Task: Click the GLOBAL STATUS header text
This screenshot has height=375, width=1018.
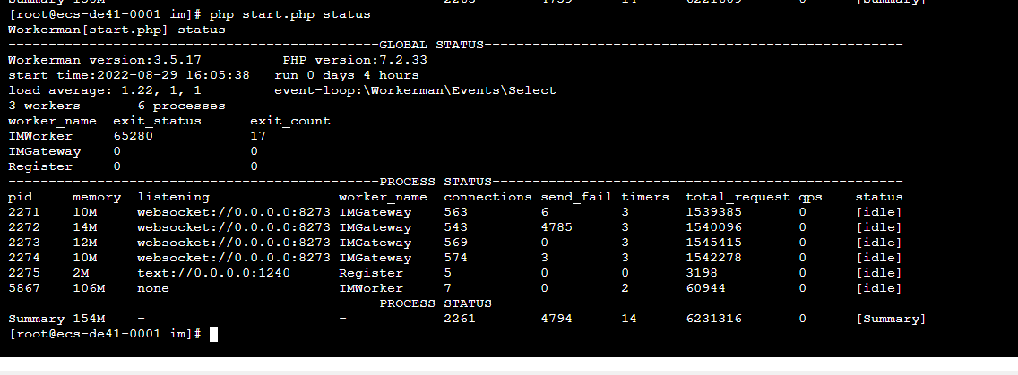Action: (432, 45)
